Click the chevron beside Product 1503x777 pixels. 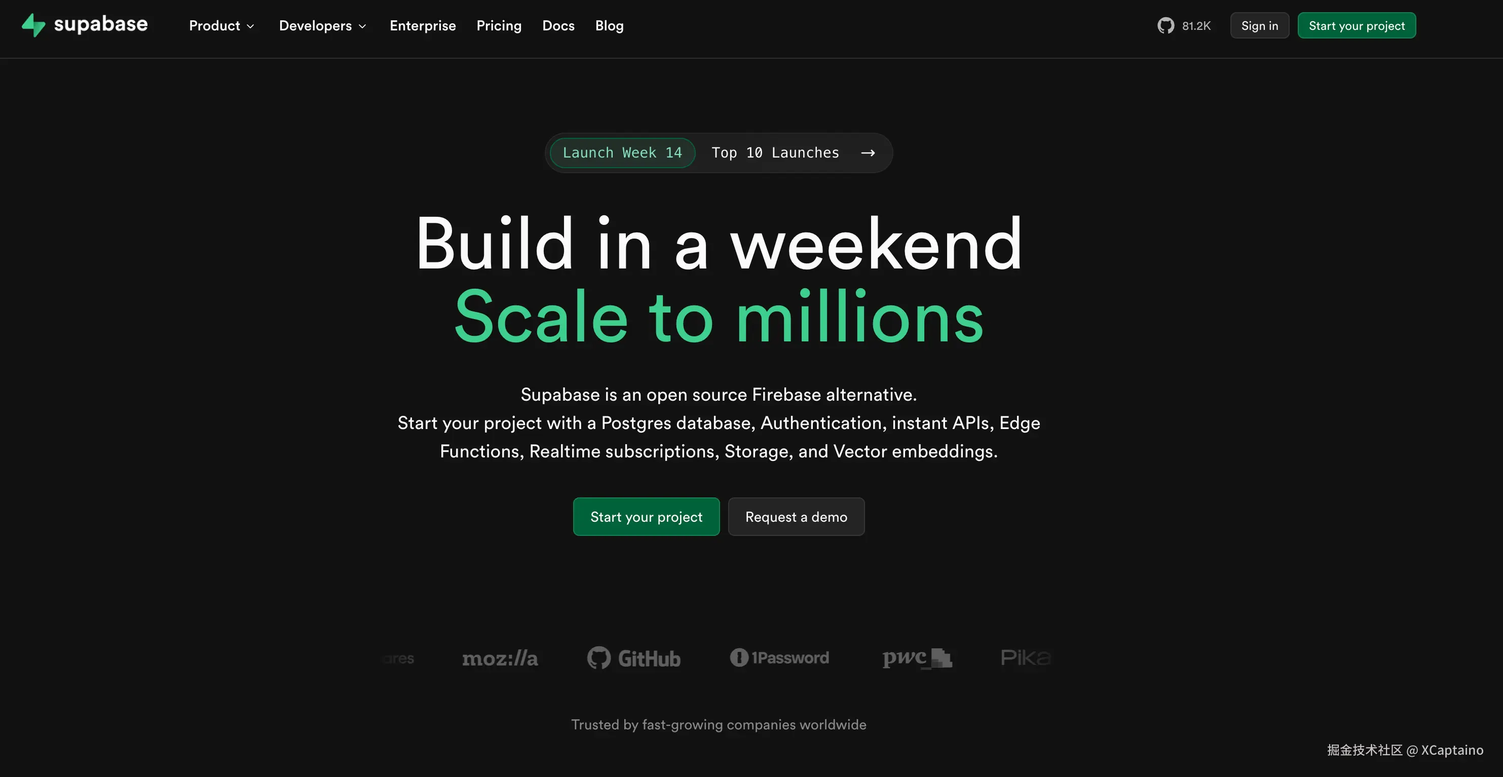click(250, 26)
